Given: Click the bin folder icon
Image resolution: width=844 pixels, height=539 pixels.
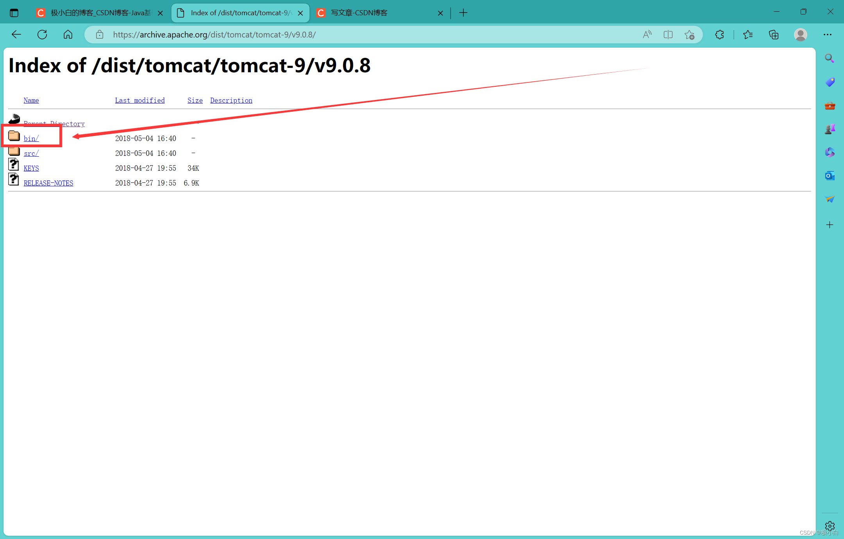Looking at the screenshot, I should tap(14, 136).
